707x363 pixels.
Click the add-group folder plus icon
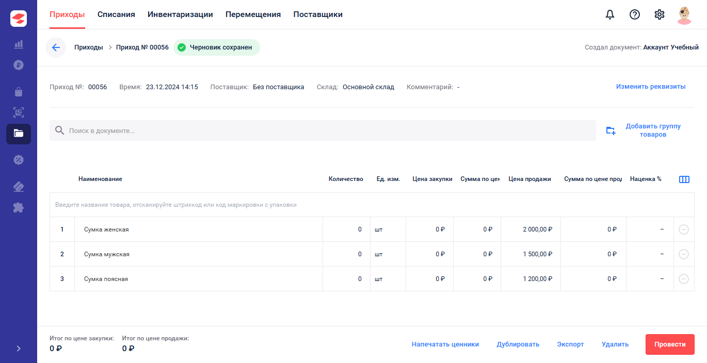pos(610,130)
